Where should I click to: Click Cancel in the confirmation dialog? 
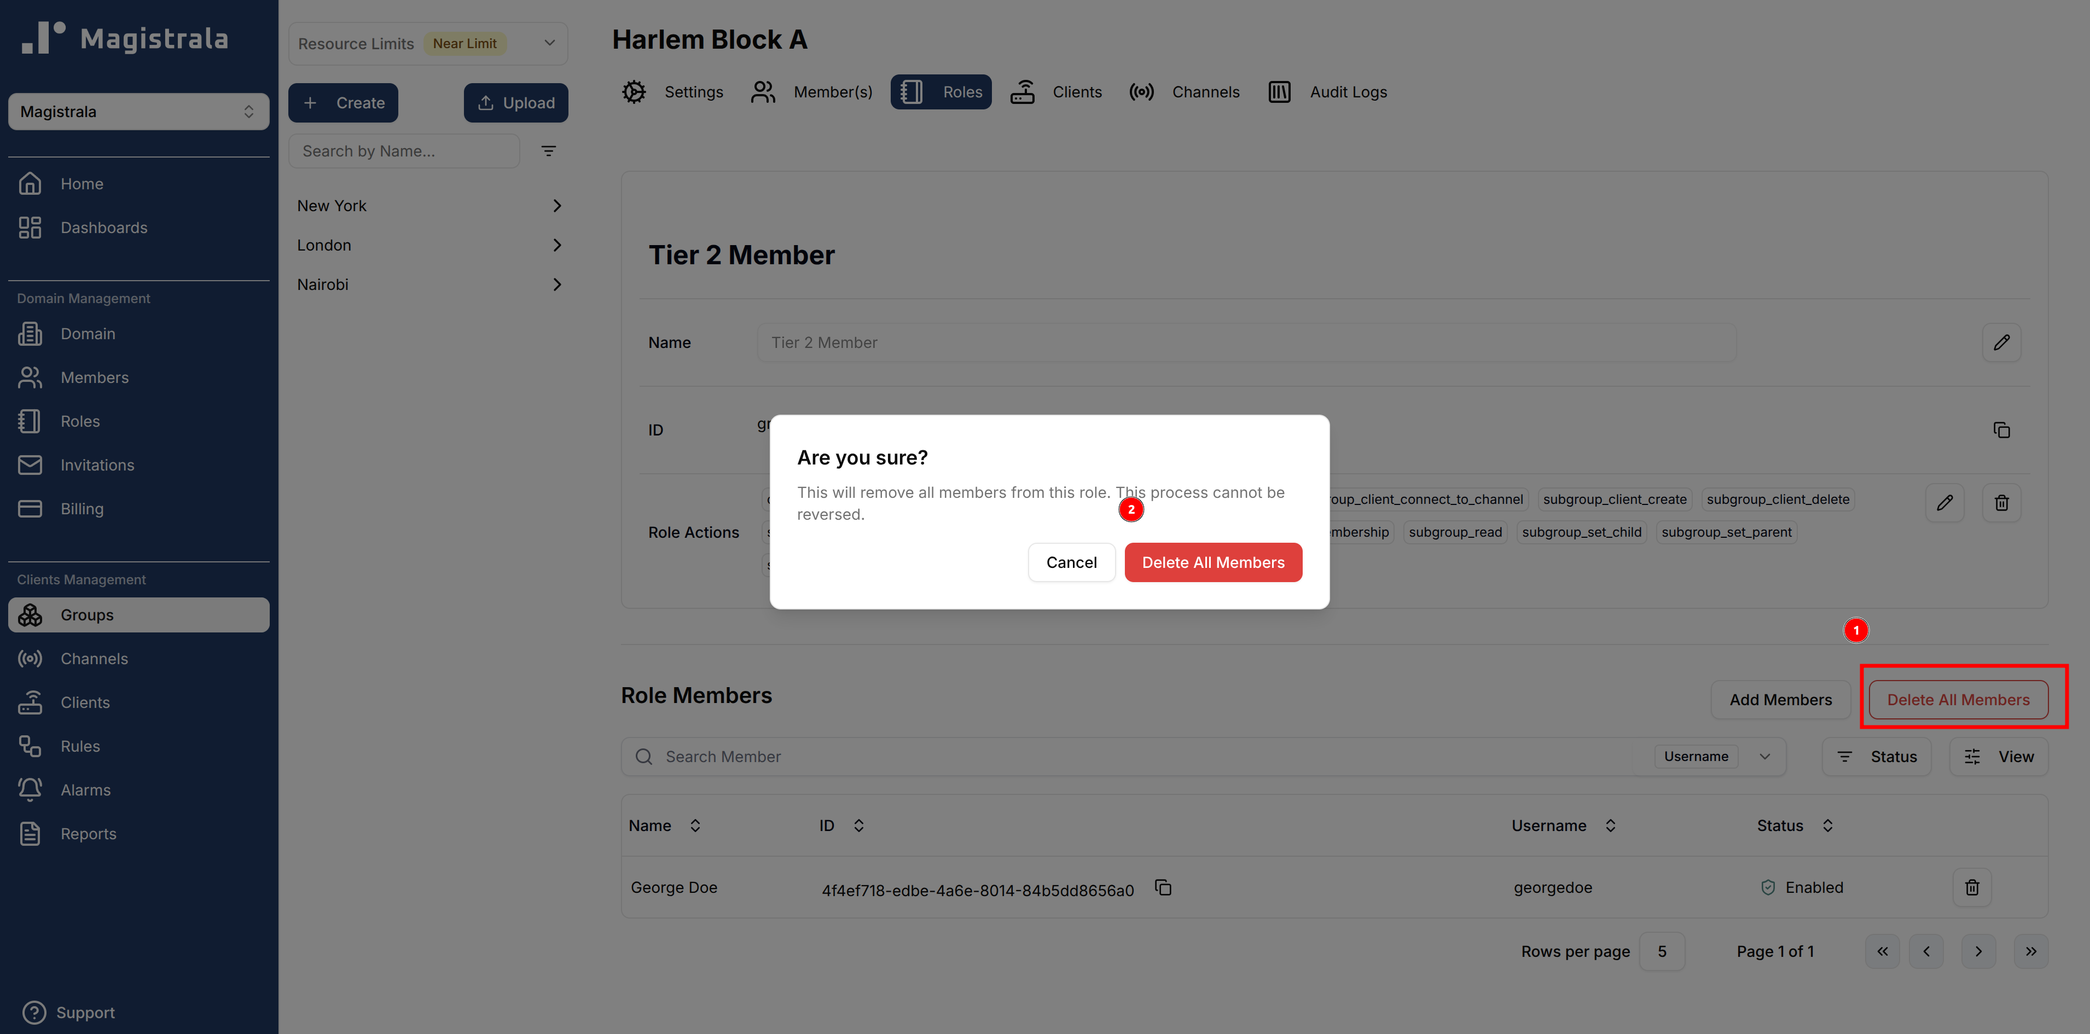click(1070, 562)
